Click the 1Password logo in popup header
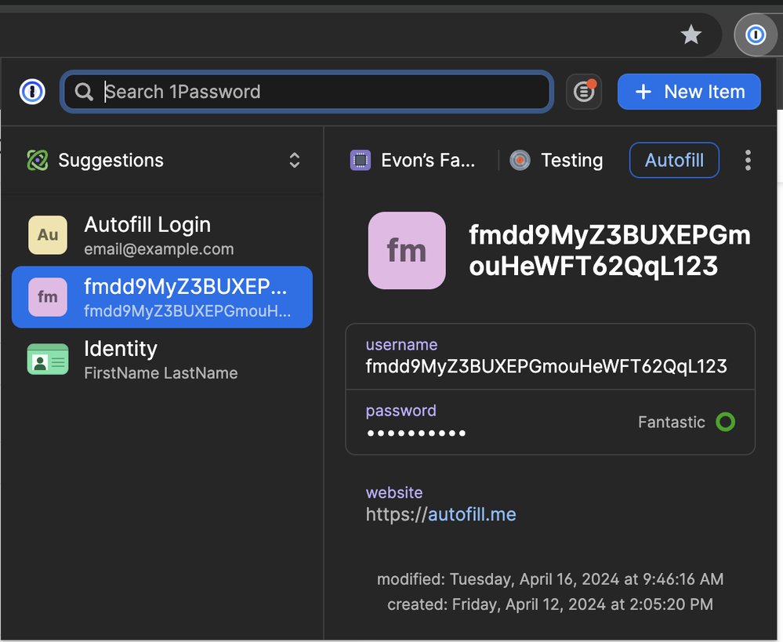Viewport: 783px width, 642px height. pyautogui.click(x=32, y=92)
